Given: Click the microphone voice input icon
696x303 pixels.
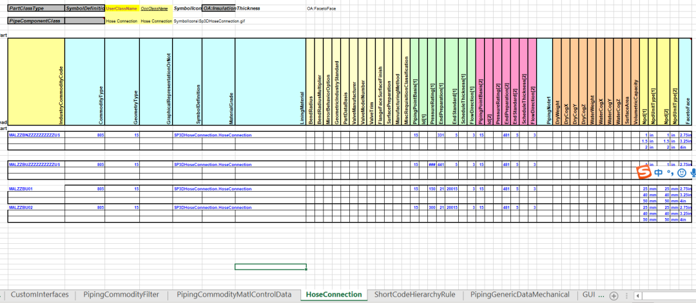Looking at the screenshot, I should pos(693,173).
